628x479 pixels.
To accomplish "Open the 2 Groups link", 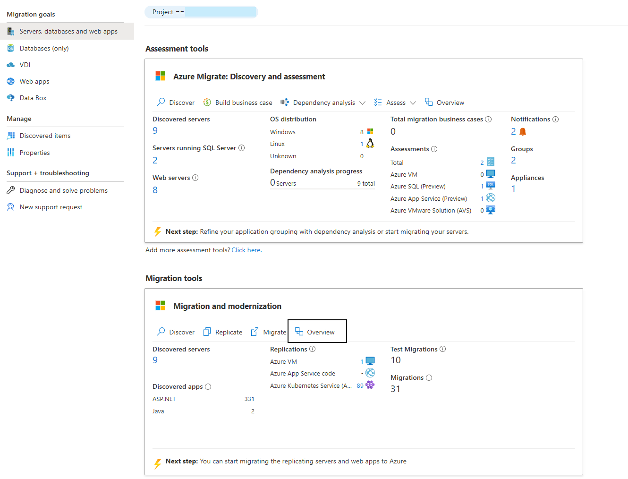I will [514, 161].
